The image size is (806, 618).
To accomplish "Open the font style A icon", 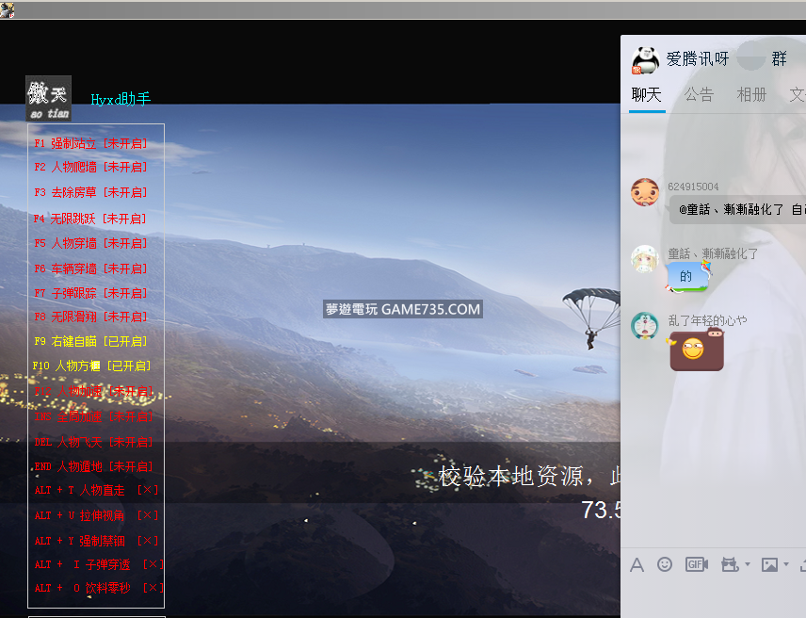I will click(x=637, y=564).
